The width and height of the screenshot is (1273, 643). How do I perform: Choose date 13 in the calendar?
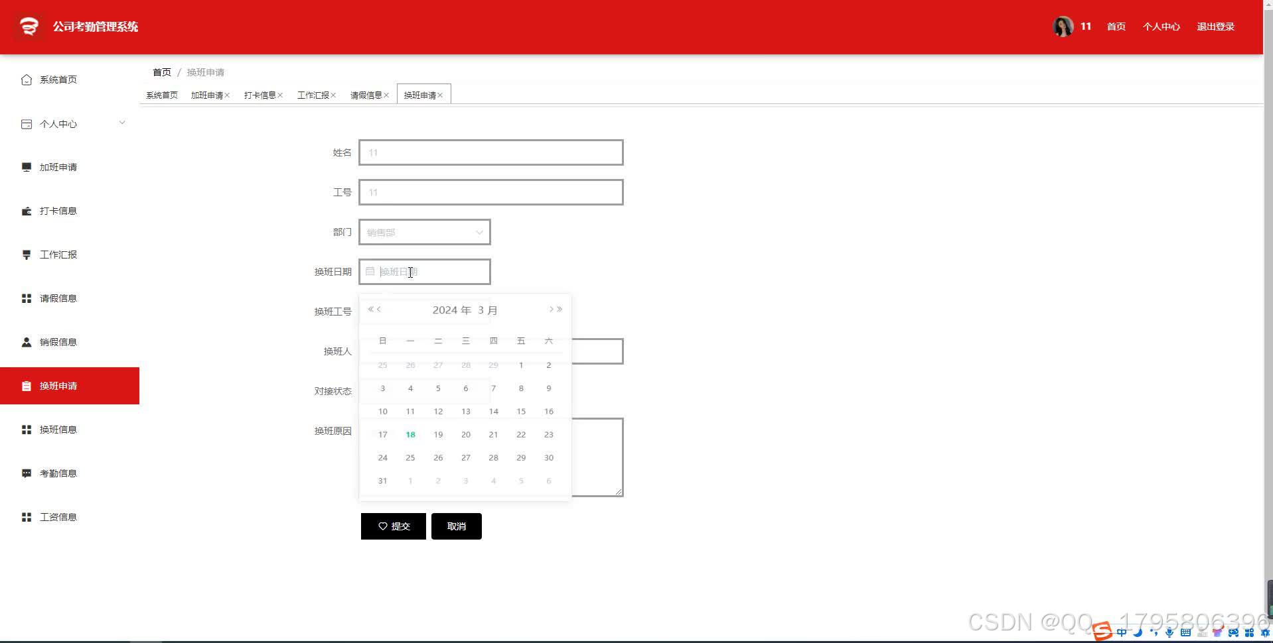click(x=466, y=412)
